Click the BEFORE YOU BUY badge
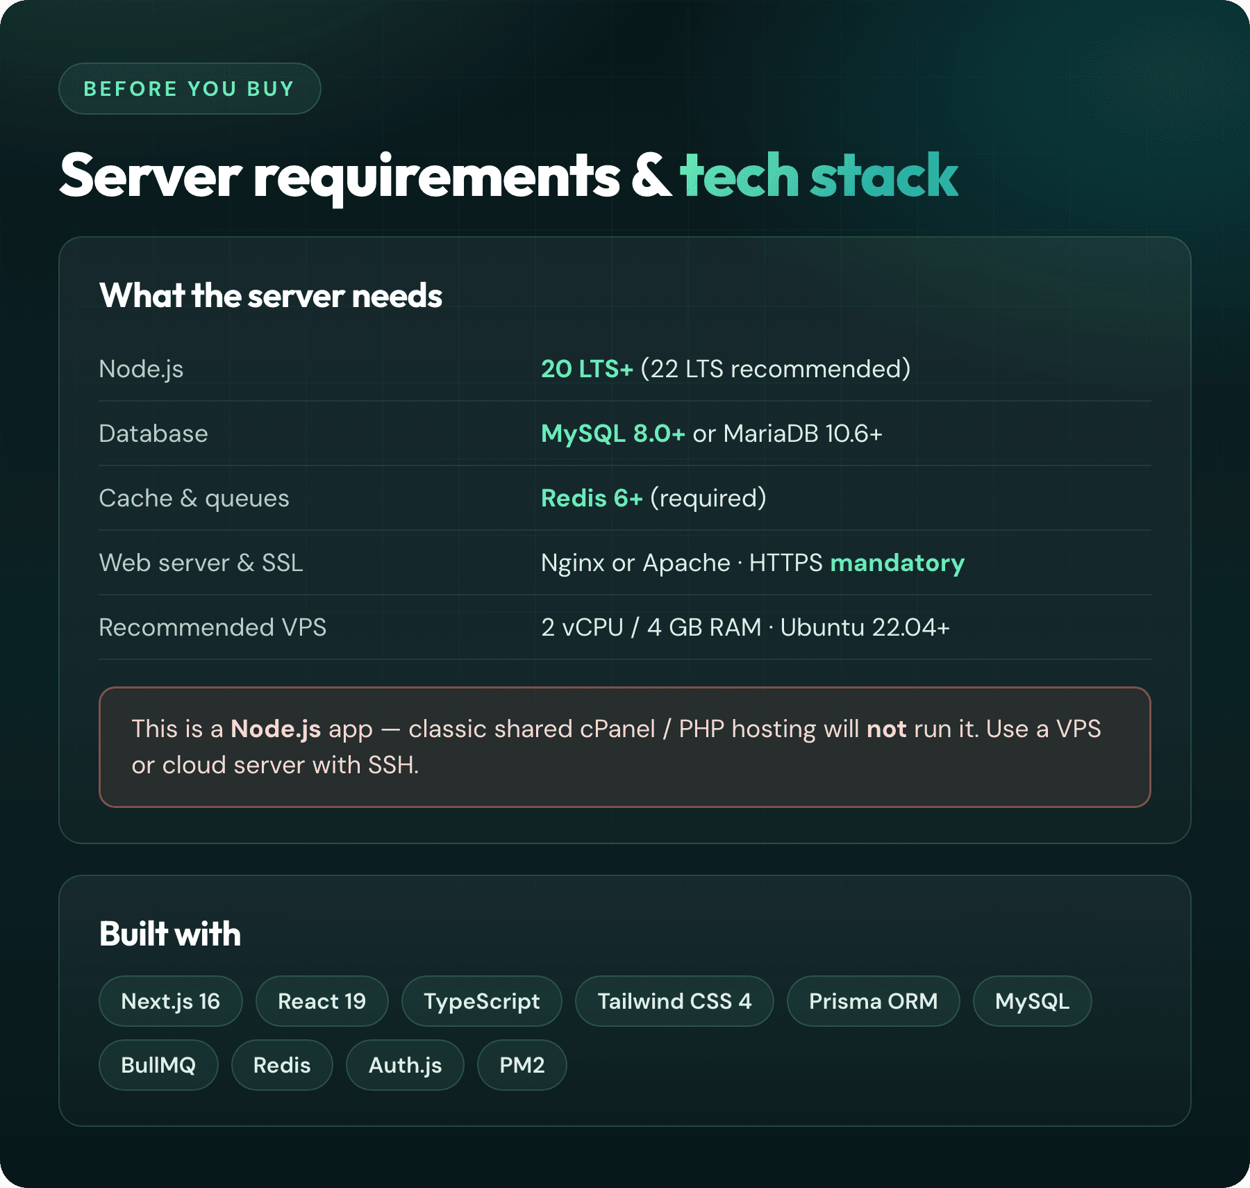1250x1188 pixels. coord(190,89)
